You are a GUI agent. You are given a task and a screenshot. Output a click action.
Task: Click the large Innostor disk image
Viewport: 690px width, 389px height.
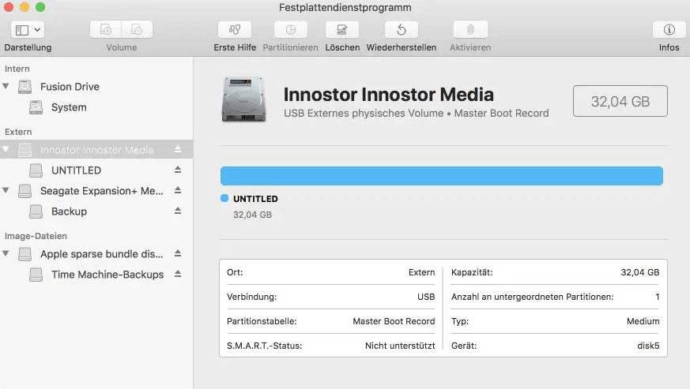coord(243,99)
